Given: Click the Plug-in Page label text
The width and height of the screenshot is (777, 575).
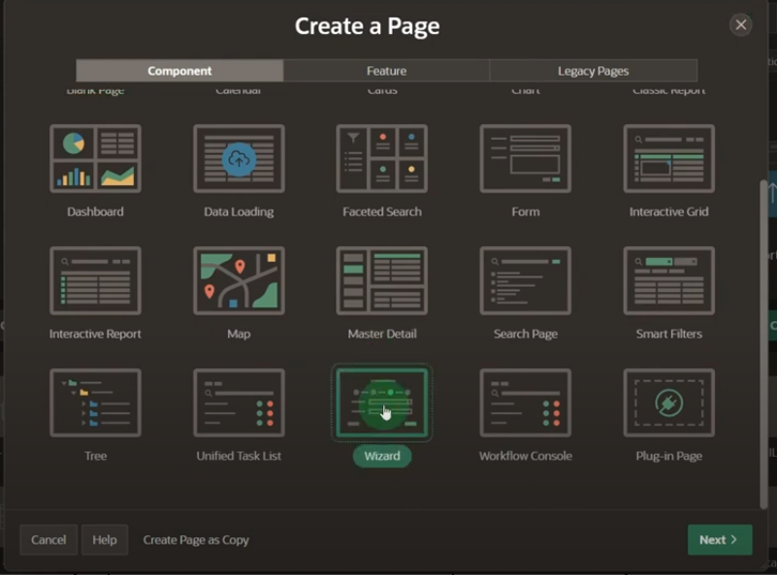Looking at the screenshot, I should [x=669, y=456].
